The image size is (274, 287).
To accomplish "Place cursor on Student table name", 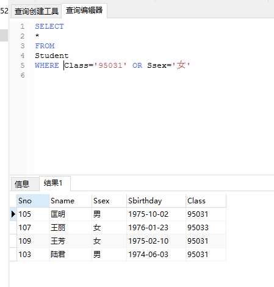I will [x=52, y=56].
